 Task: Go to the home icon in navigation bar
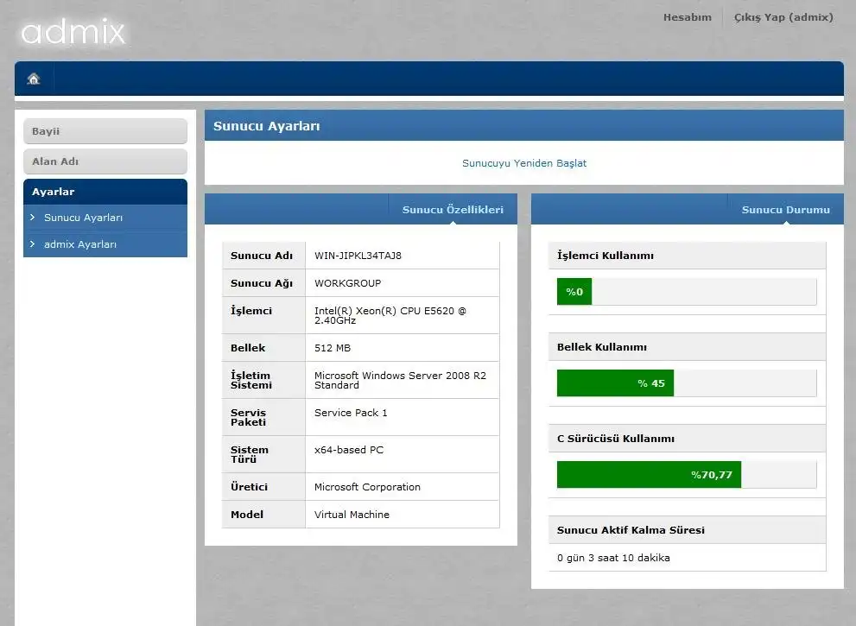[34, 79]
